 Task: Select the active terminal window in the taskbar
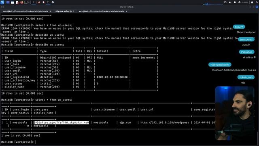(x=48, y=2)
